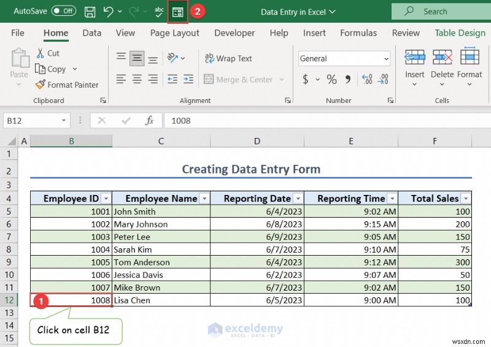
Task: Switch to the Data tab
Action: tap(91, 33)
